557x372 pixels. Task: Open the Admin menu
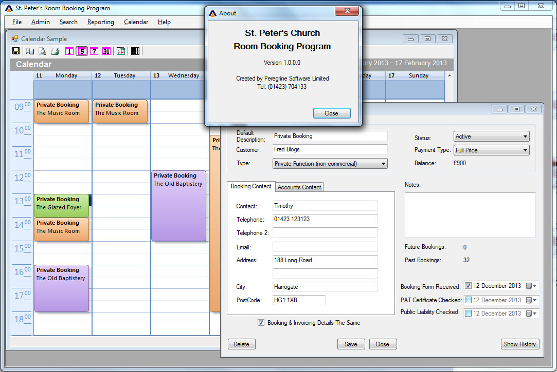41,22
